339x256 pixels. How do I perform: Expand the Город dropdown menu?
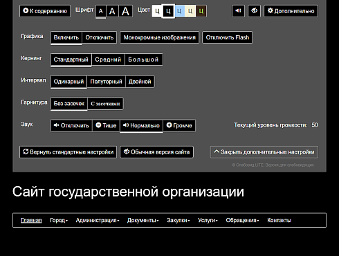pos(59,220)
